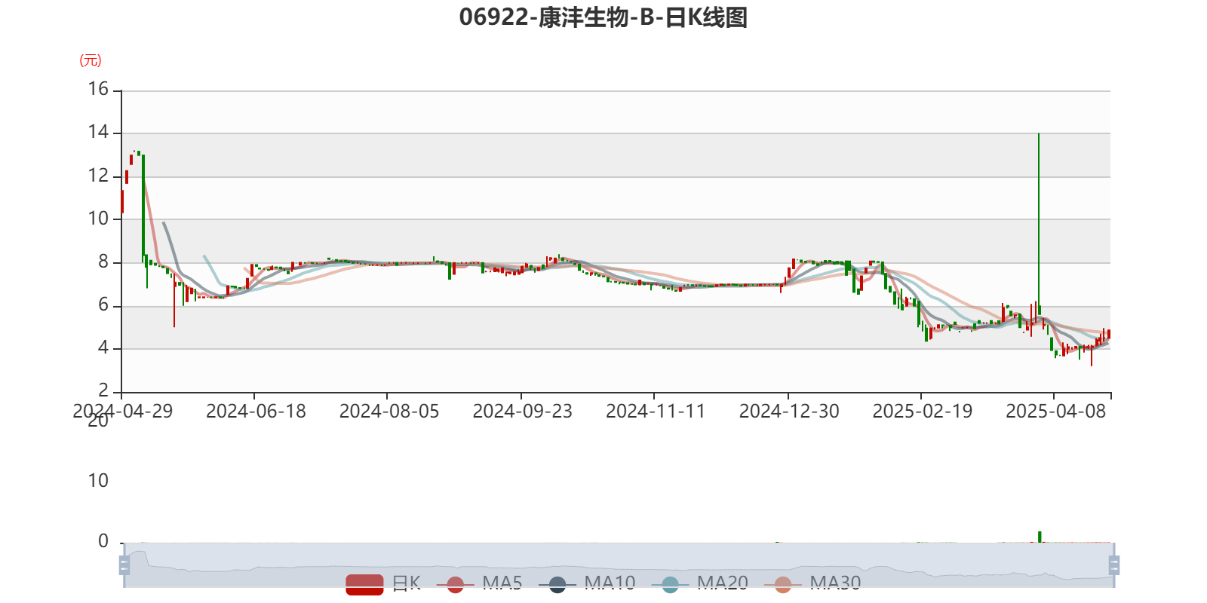The image size is (1207, 603).
Task: Click the 2025-02-19 date axis label
Action: 923,411
